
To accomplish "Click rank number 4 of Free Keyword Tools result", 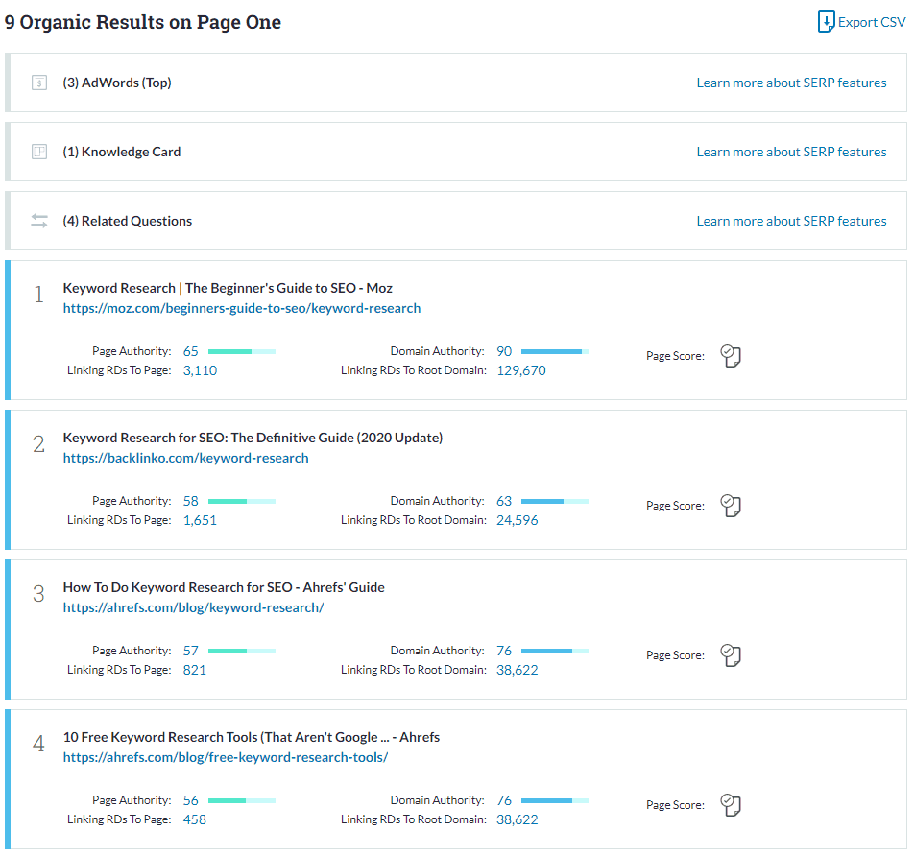I will (38, 744).
